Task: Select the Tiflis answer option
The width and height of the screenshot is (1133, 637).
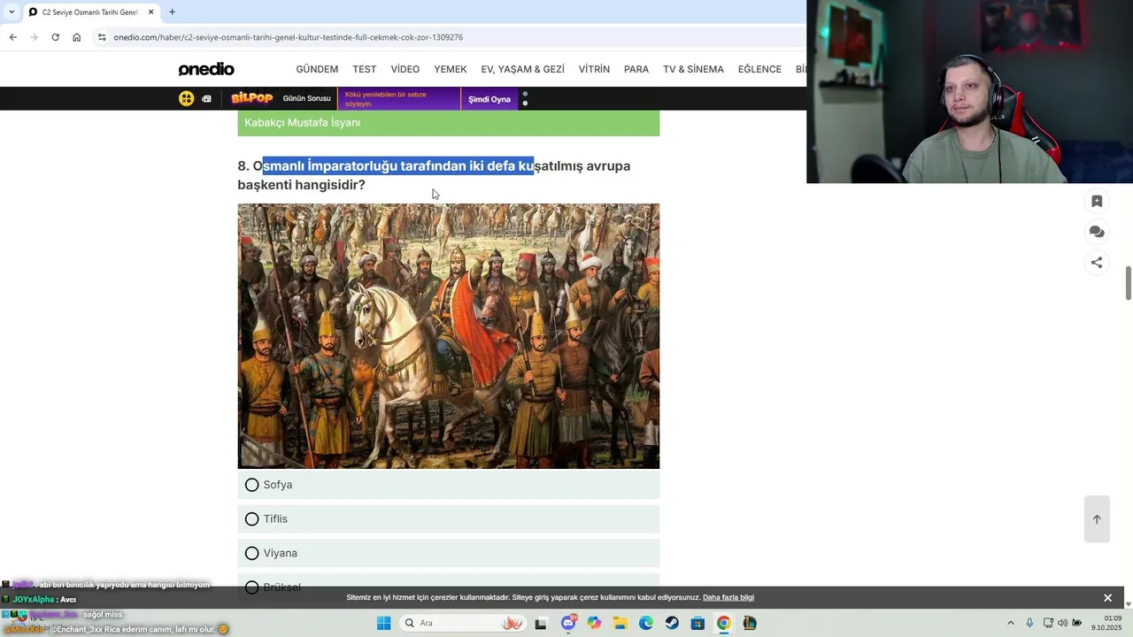Action: click(x=448, y=519)
